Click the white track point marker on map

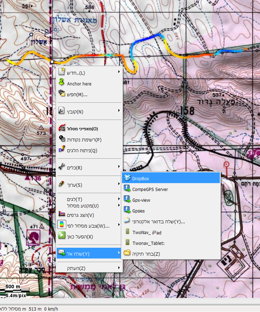[x=52, y=62]
